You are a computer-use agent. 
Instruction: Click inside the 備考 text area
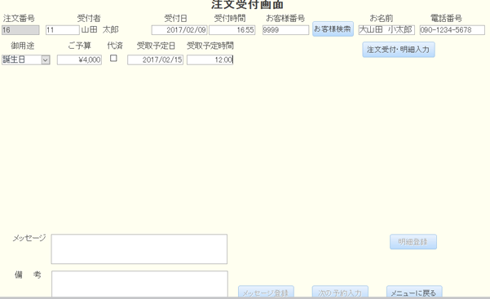coord(139,284)
